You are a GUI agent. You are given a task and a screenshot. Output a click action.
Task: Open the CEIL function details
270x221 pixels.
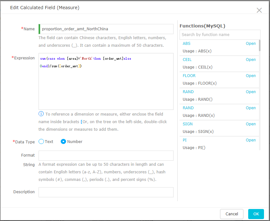pos(251,60)
